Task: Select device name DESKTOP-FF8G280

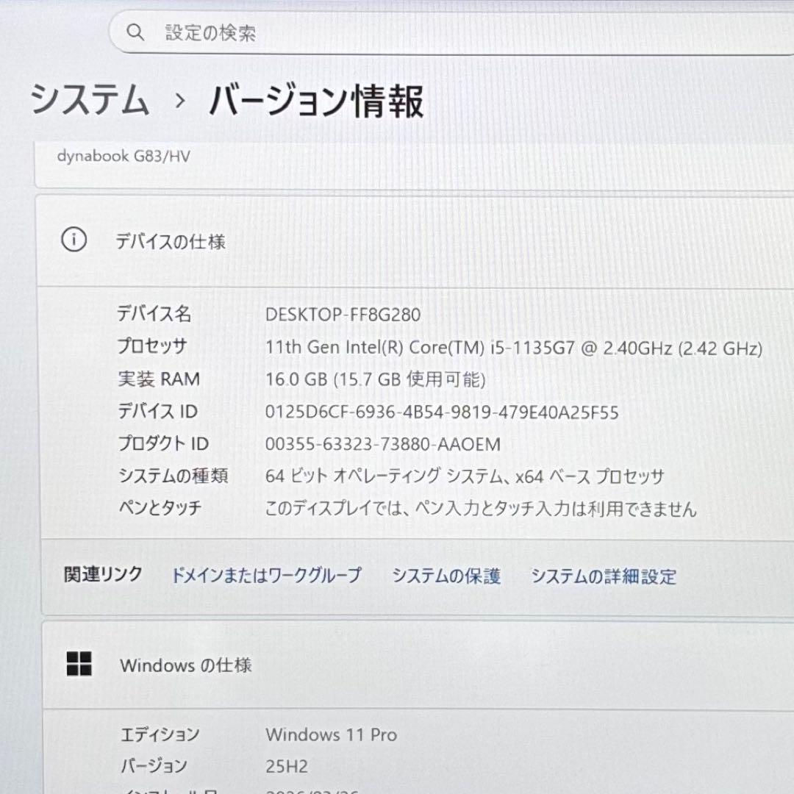Action: (343, 315)
